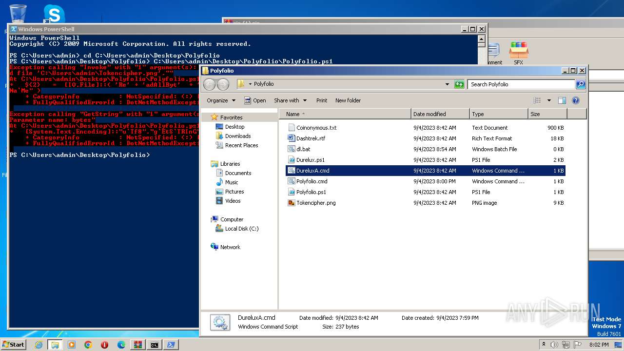Screen dimensions: 624x351
Task: Toggle the preview pane button
Action: [x=562, y=100]
